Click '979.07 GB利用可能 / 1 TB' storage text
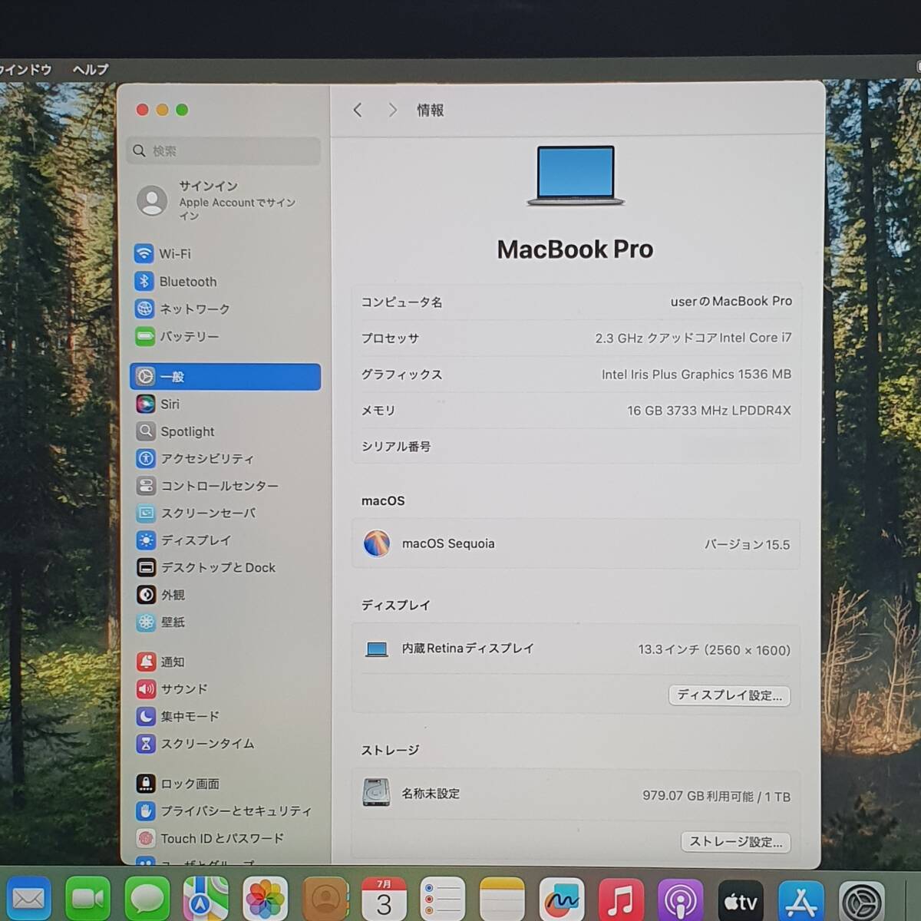This screenshot has height=921, width=921. (716, 797)
